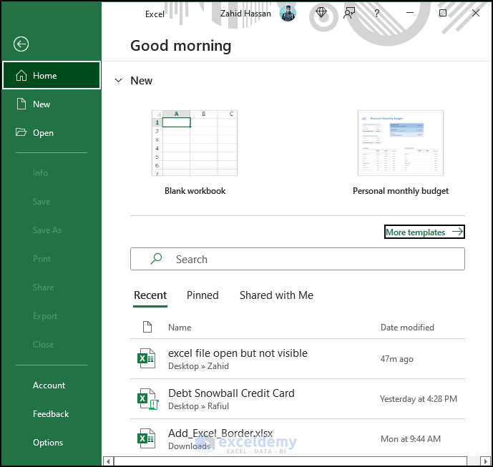The height and width of the screenshot is (467, 493).
Task: Click the Excel file icon for Debt Snowball Credit Card
Action: point(147,399)
